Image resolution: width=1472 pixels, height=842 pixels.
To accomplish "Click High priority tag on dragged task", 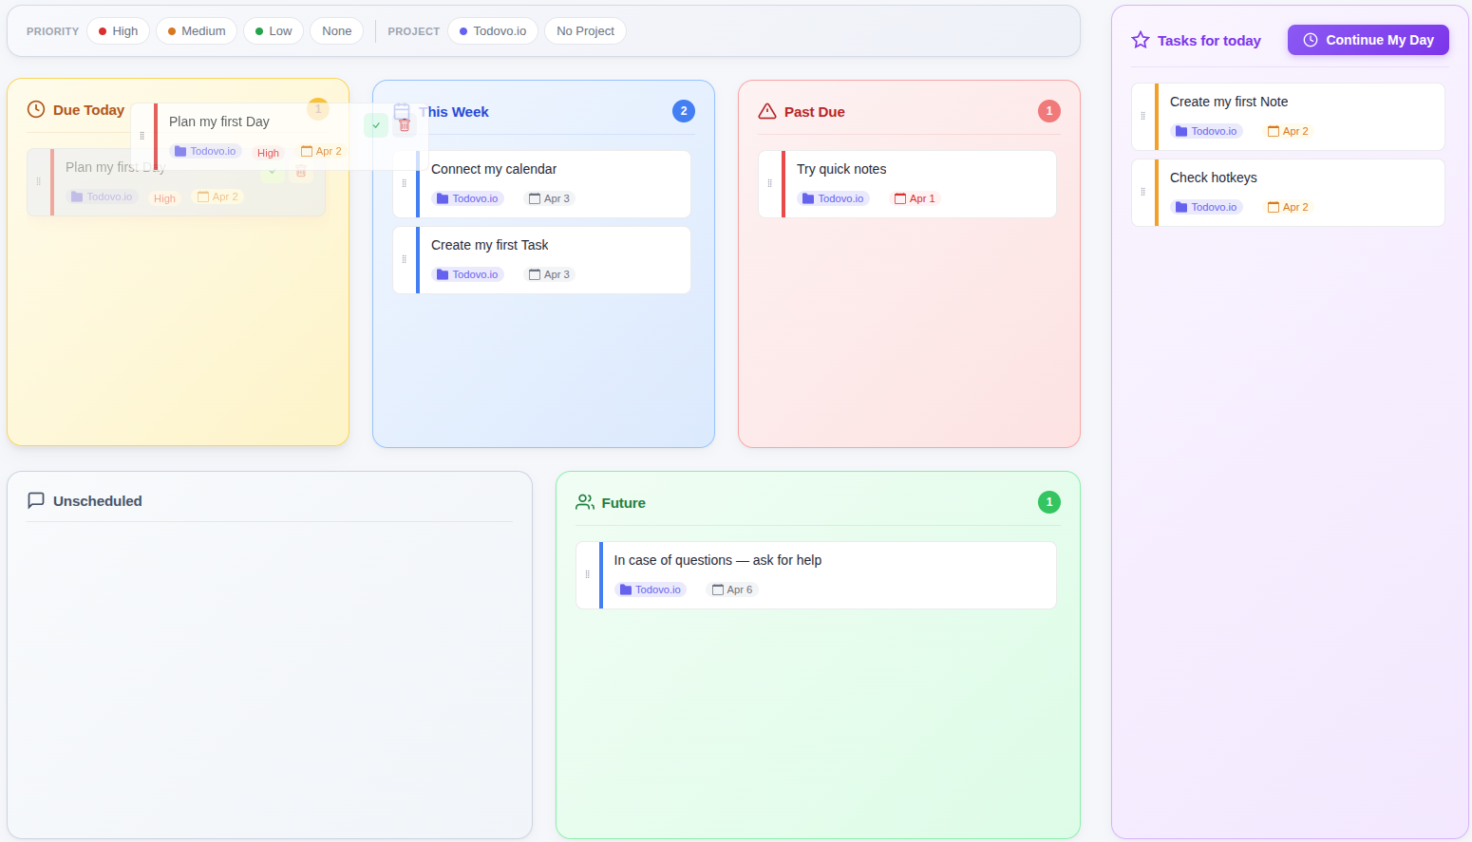I will pyautogui.click(x=268, y=153).
